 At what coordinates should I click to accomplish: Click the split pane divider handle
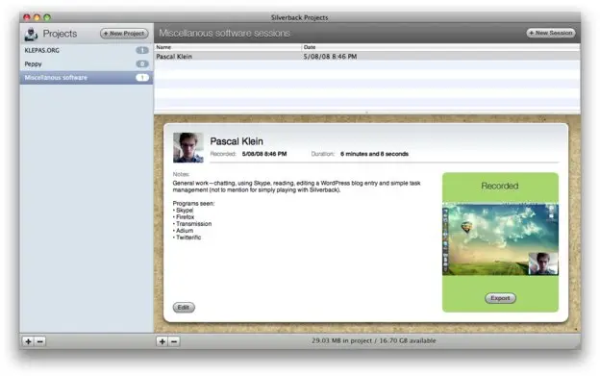367,113
